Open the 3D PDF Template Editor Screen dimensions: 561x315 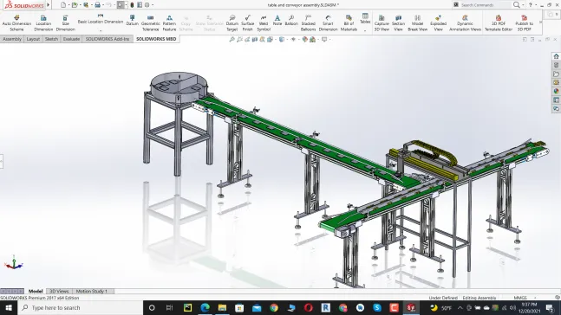tap(499, 23)
